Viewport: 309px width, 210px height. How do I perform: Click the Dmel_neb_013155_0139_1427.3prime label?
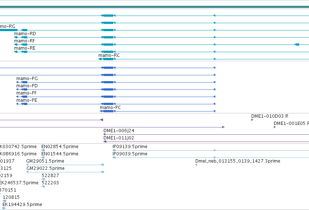click(238, 161)
